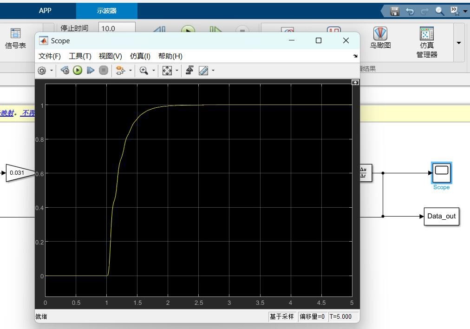The height and width of the screenshot is (329, 470).
Task: Expand the scale axes dropdown arrow
Action: coord(177,71)
